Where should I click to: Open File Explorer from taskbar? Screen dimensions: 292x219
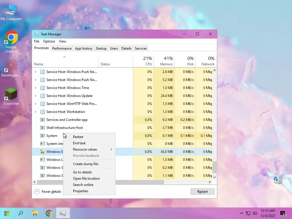click(35, 213)
